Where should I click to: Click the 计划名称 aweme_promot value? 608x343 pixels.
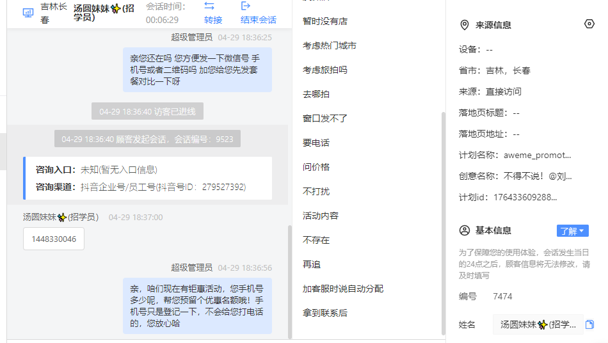(x=537, y=156)
